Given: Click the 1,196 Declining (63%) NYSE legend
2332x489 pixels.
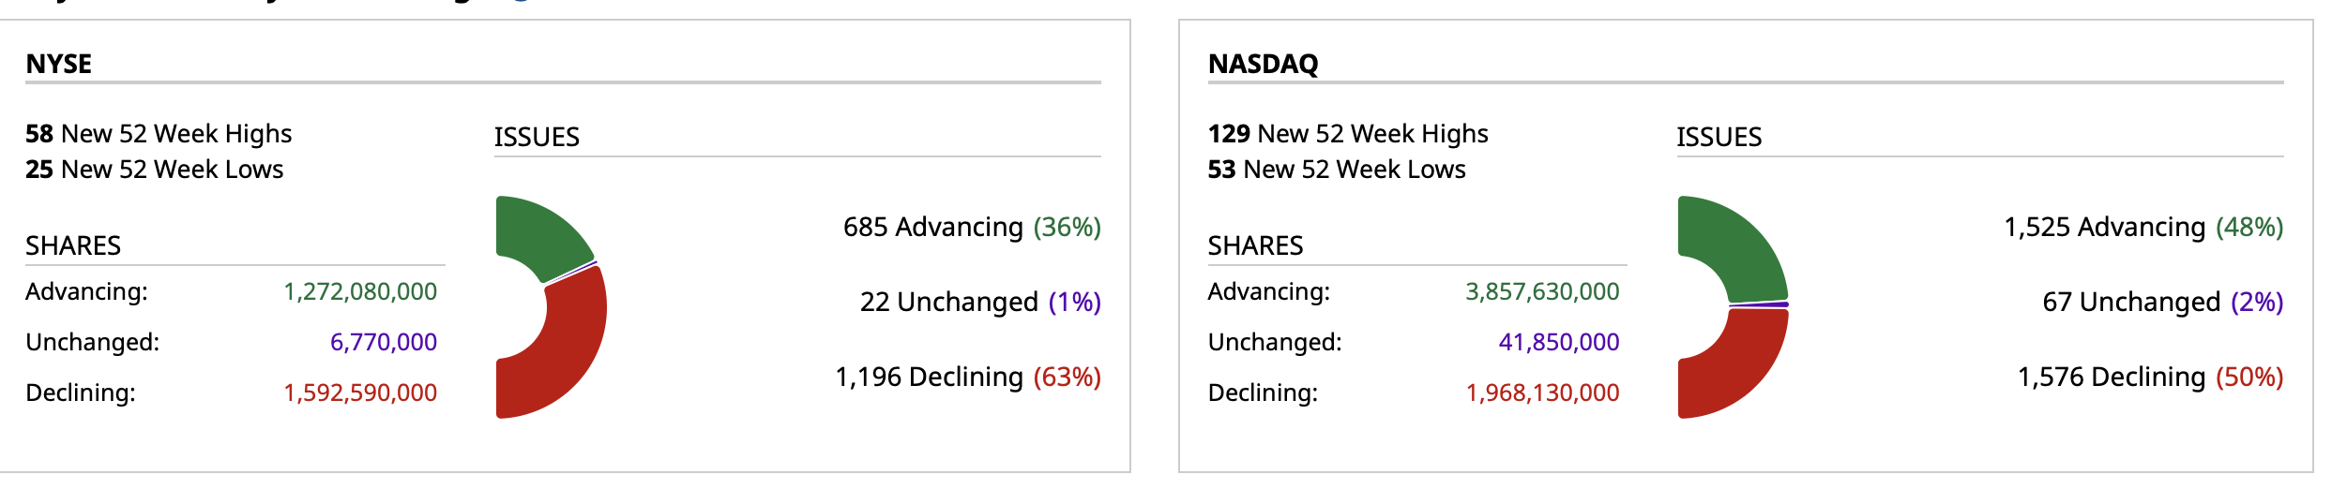Looking at the screenshot, I should (x=967, y=377).
